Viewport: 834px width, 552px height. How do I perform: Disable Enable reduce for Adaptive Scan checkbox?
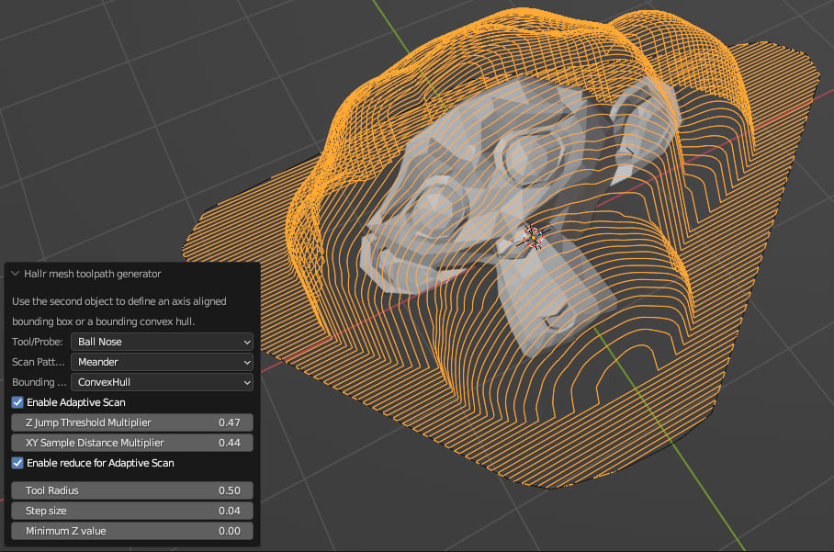[x=17, y=463]
